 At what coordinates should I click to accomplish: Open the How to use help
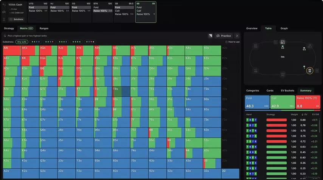click(232, 42)
